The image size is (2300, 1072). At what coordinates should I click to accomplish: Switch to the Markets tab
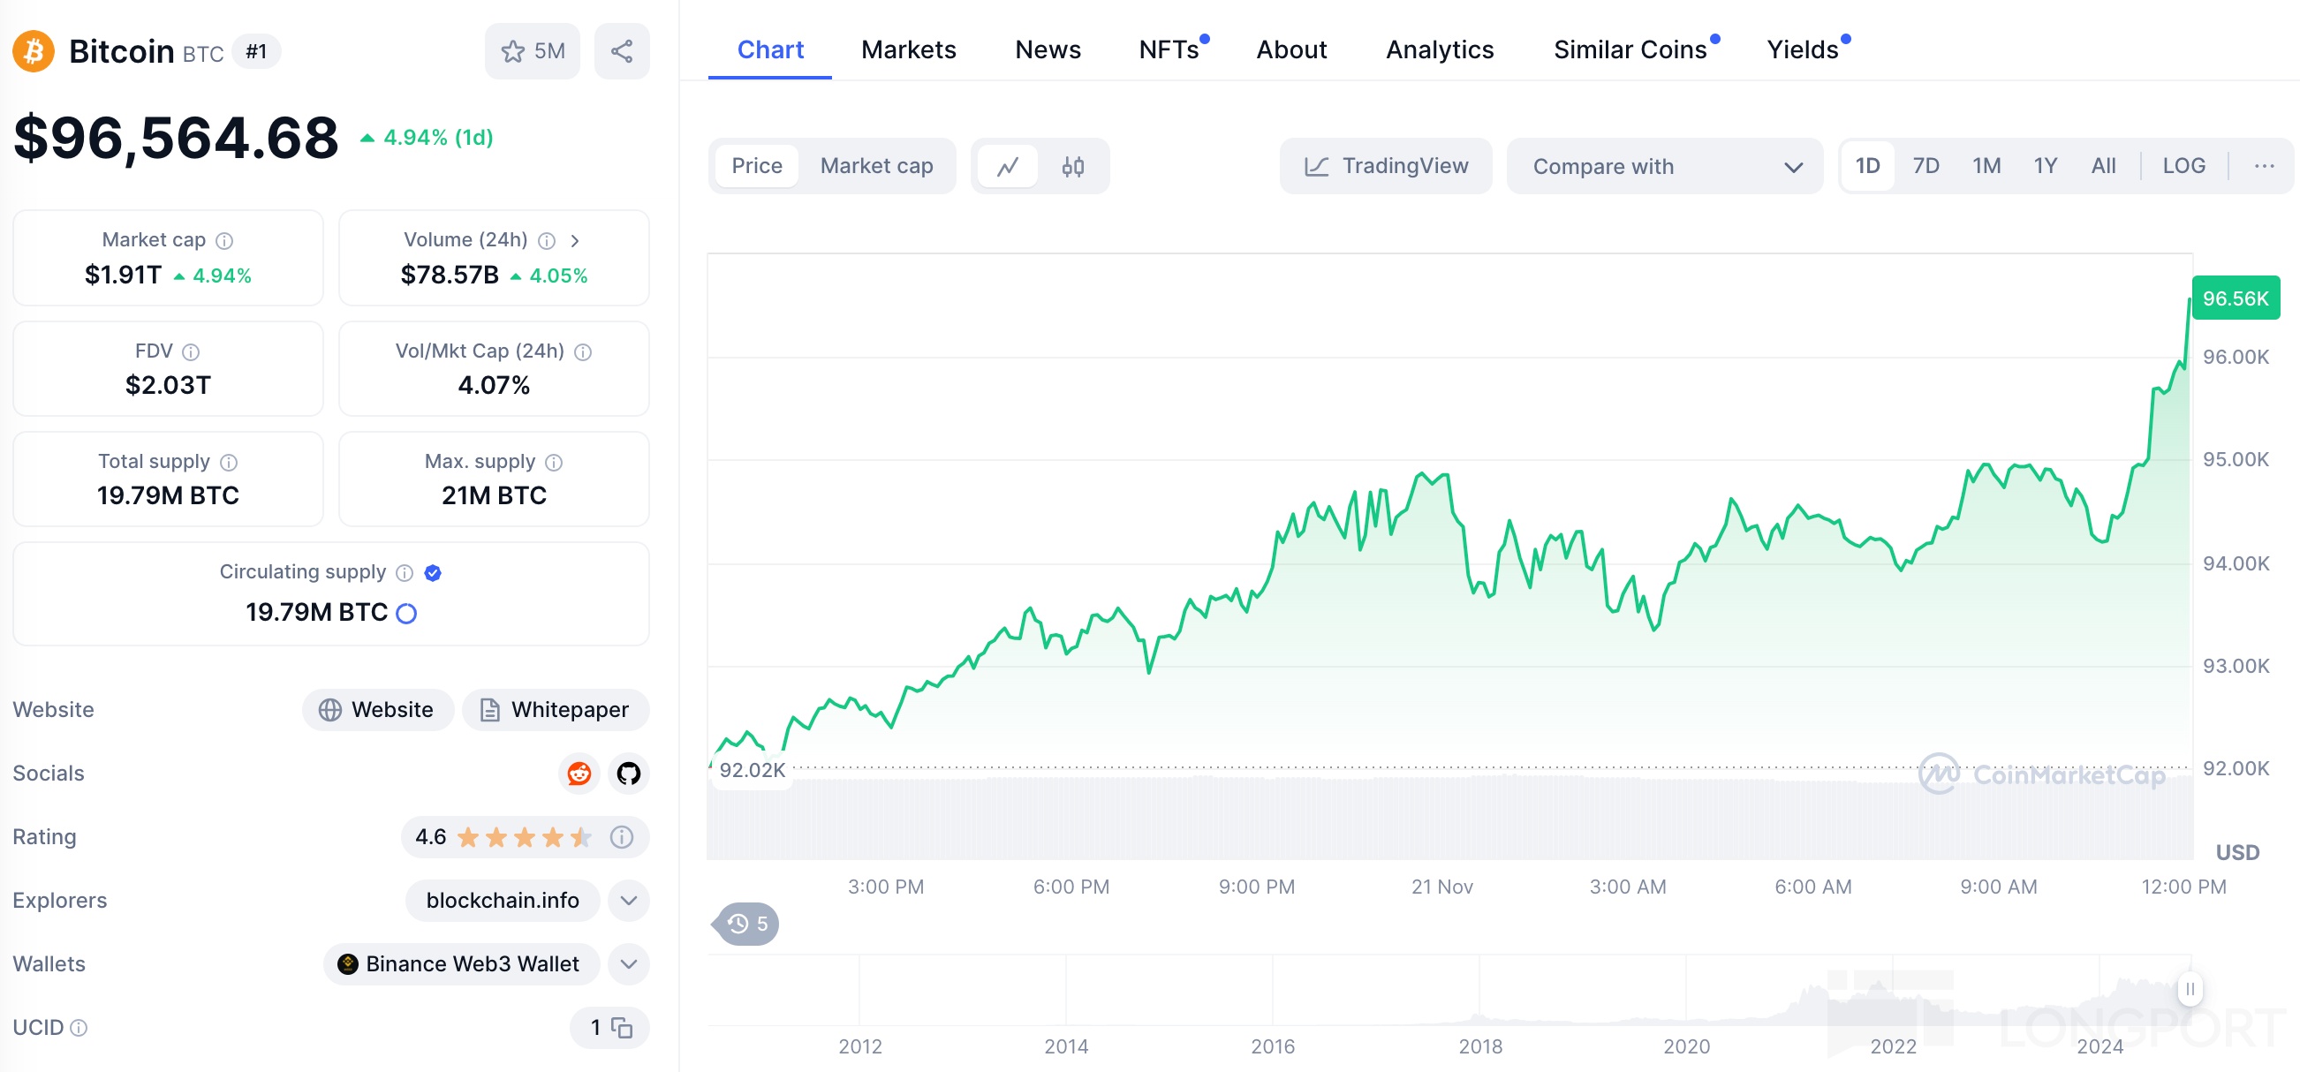(x=908, y=49)
